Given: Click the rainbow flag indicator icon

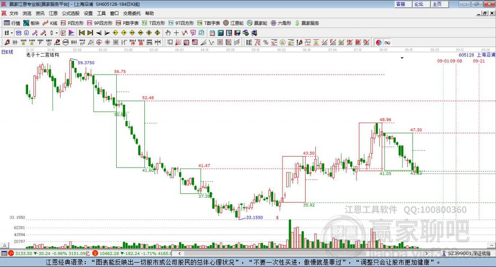Looking at the screenshot, I should point(72,33).
